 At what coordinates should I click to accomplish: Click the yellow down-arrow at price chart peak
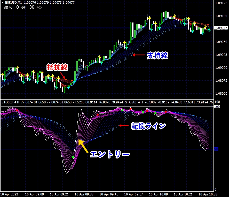(x=174, y=16)
